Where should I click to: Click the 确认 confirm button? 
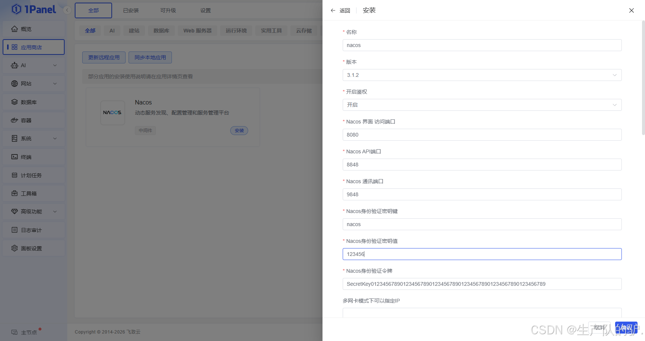626,328
